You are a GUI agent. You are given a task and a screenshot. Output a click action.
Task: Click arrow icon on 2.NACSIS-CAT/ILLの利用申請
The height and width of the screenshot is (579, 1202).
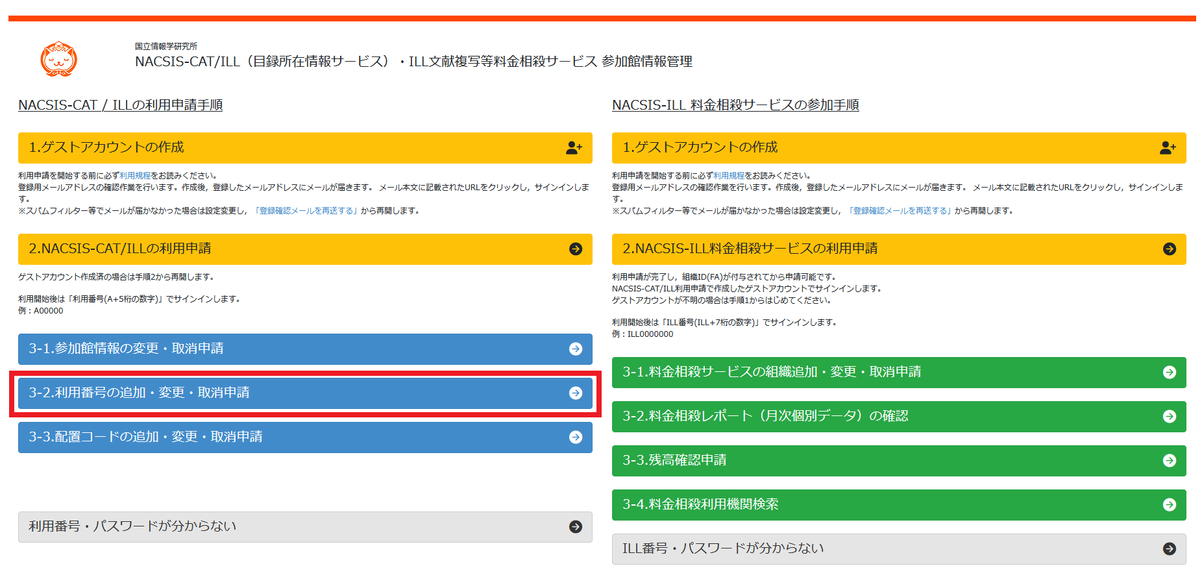[x=576, y=249]
